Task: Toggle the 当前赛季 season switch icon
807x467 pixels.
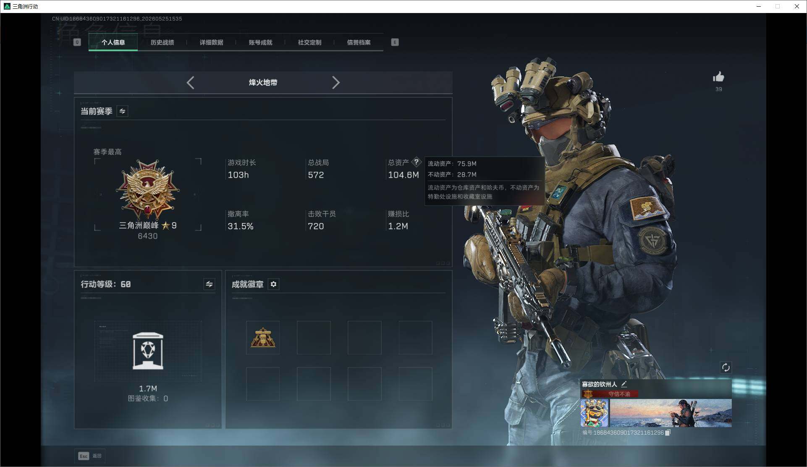Action: pos(122,111)
